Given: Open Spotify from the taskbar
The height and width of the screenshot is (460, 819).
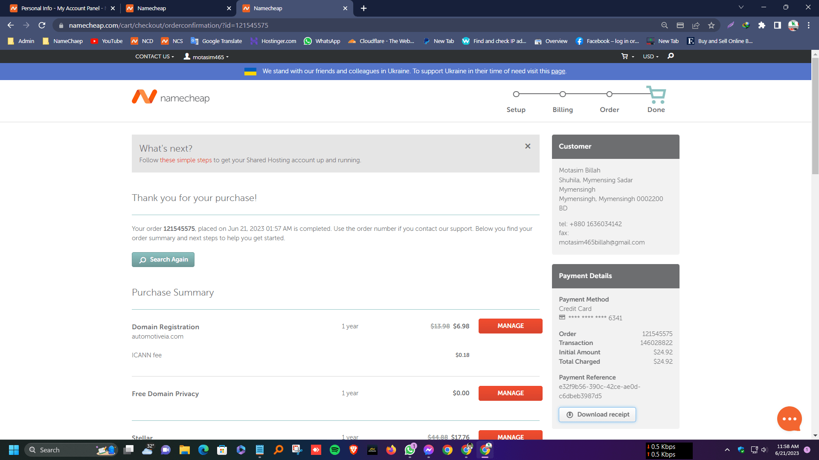Looking at the screenshot, I should click(x=335, y=450).
